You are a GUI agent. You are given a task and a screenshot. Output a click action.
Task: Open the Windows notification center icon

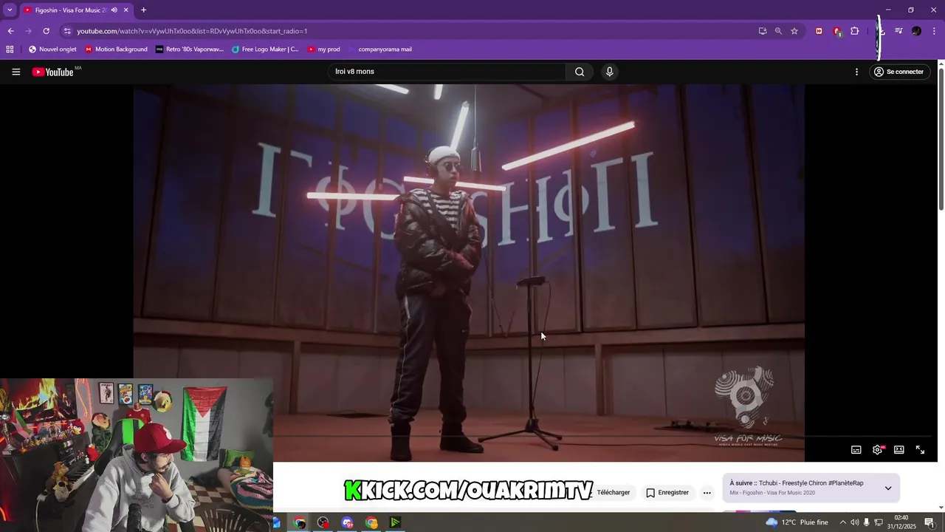click(929, 522)
